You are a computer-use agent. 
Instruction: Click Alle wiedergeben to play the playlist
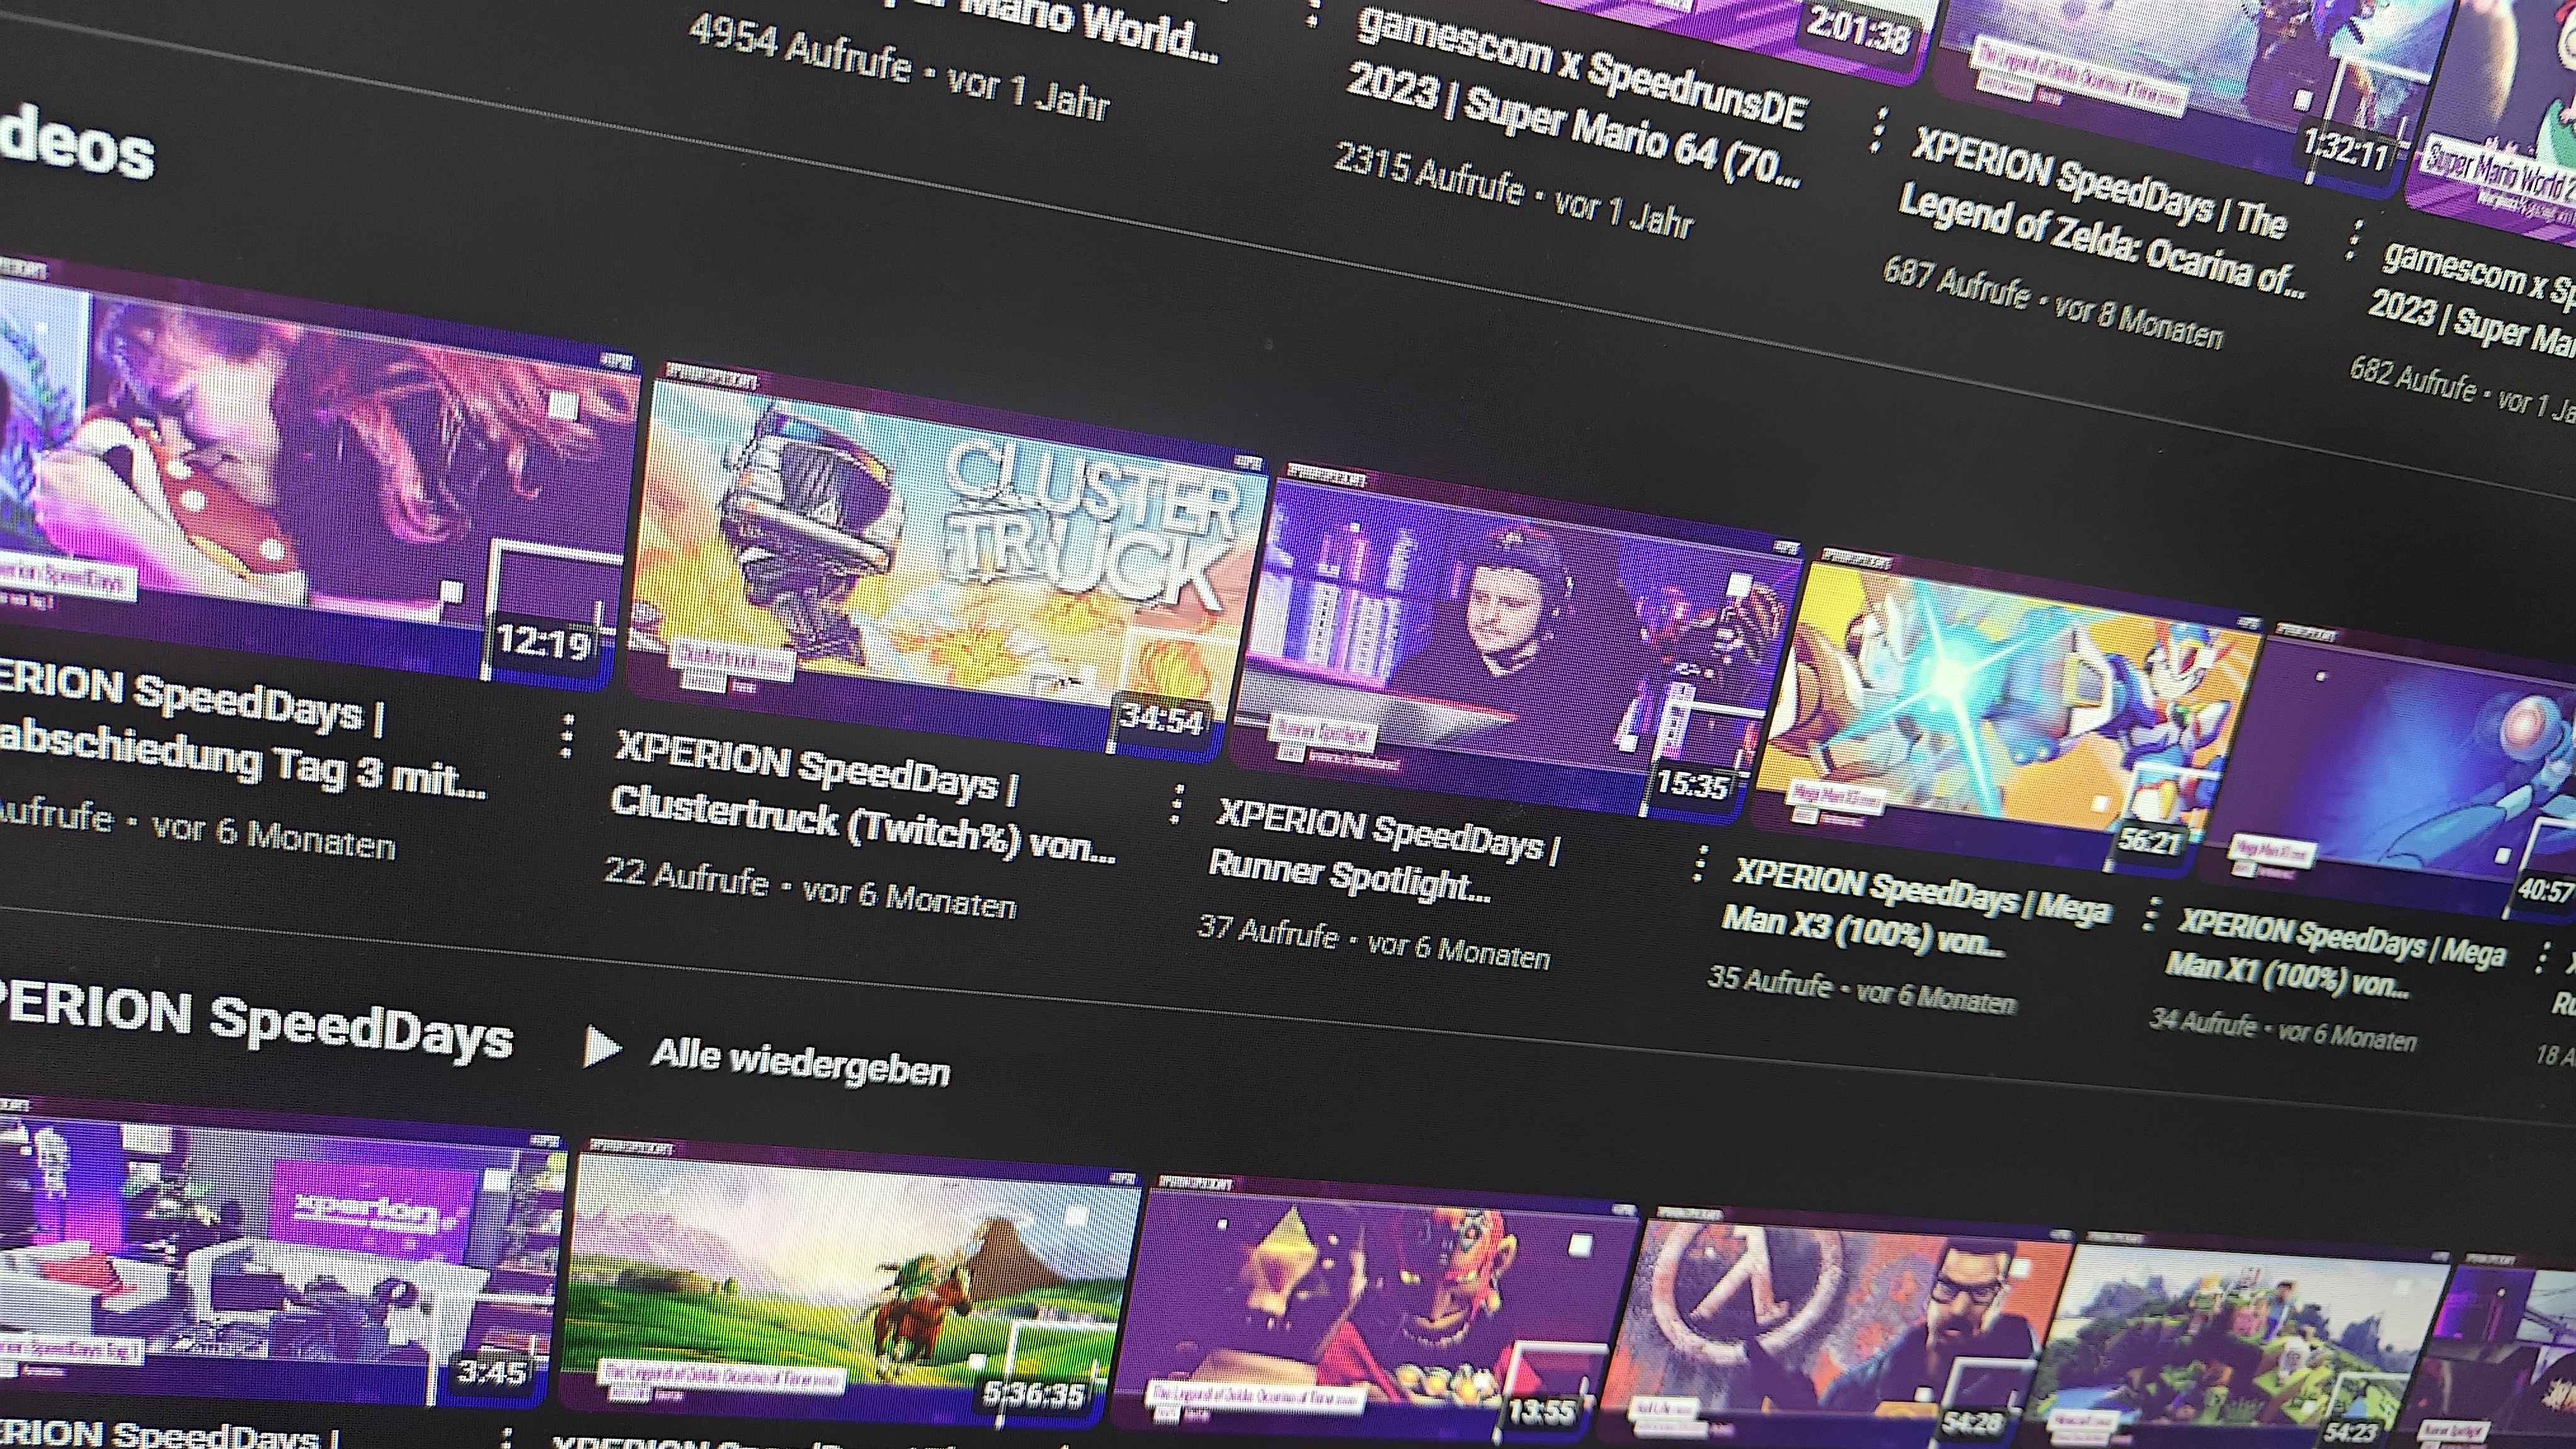point(800,1061)
